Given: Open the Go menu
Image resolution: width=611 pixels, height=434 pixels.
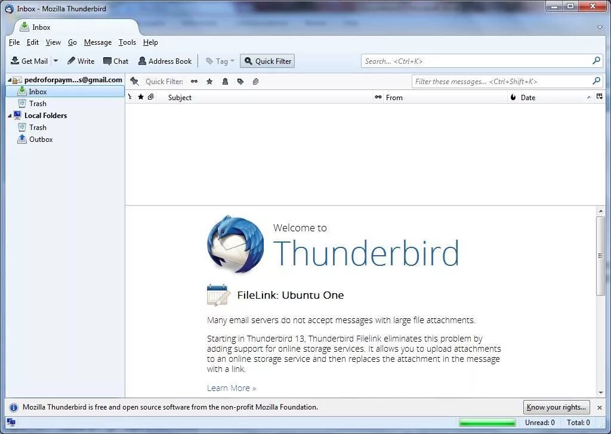Looking at the screenshot, I should click(x=72, y=42).
